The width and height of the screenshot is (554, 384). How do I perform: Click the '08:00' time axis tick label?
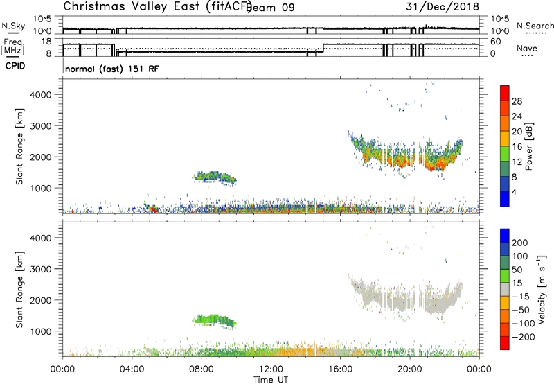point(202,369)
